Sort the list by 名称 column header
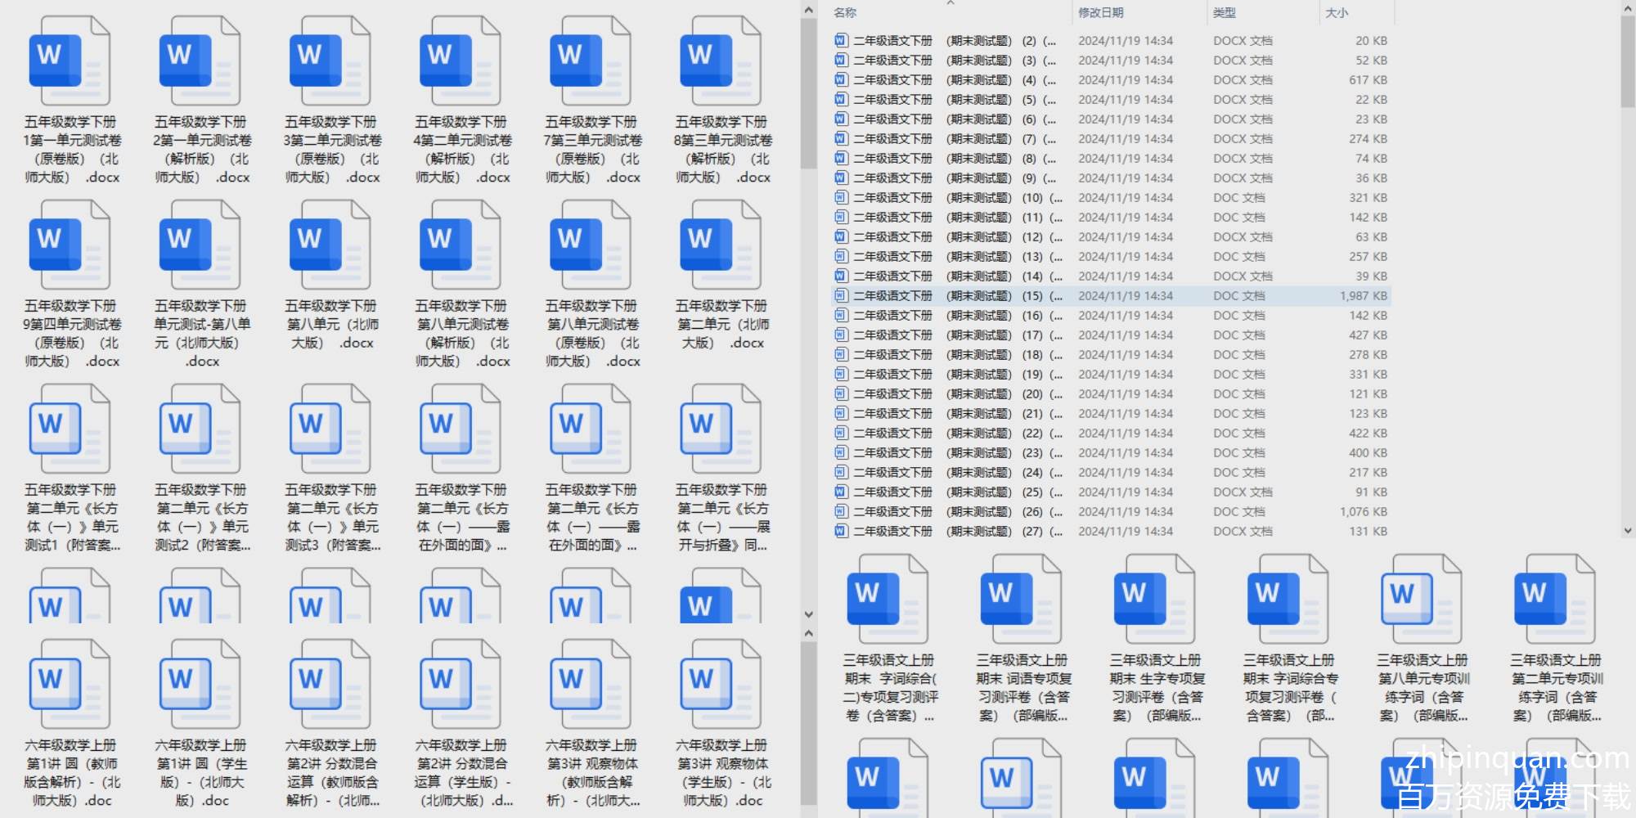 pos(845,13)
